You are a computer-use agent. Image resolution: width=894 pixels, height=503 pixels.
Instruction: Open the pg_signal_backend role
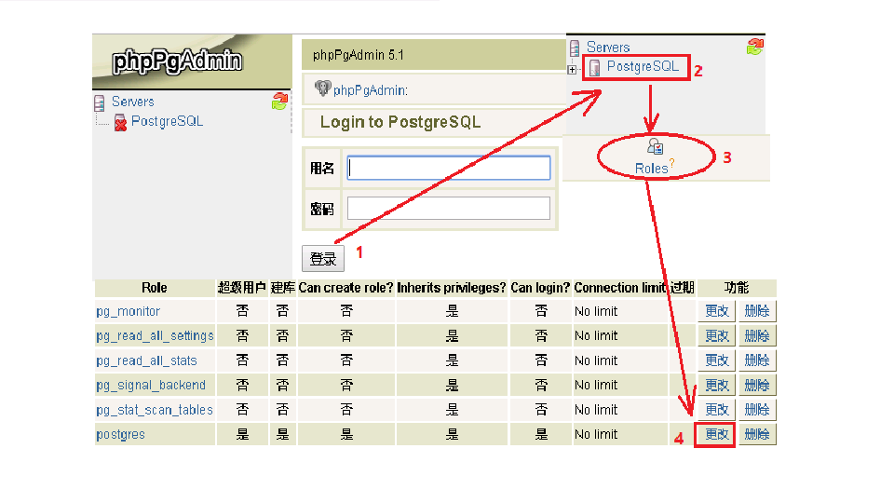151,385
